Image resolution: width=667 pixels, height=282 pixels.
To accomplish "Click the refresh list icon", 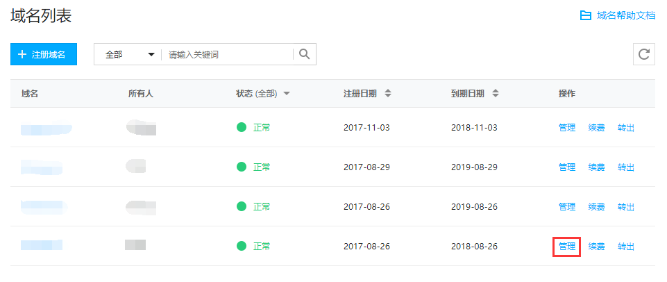I will point(644,54).
